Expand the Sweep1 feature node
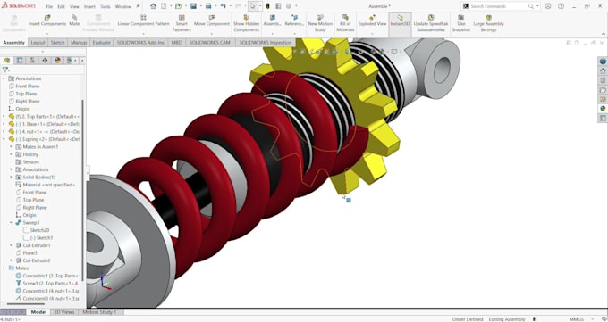 coord(11,222)
